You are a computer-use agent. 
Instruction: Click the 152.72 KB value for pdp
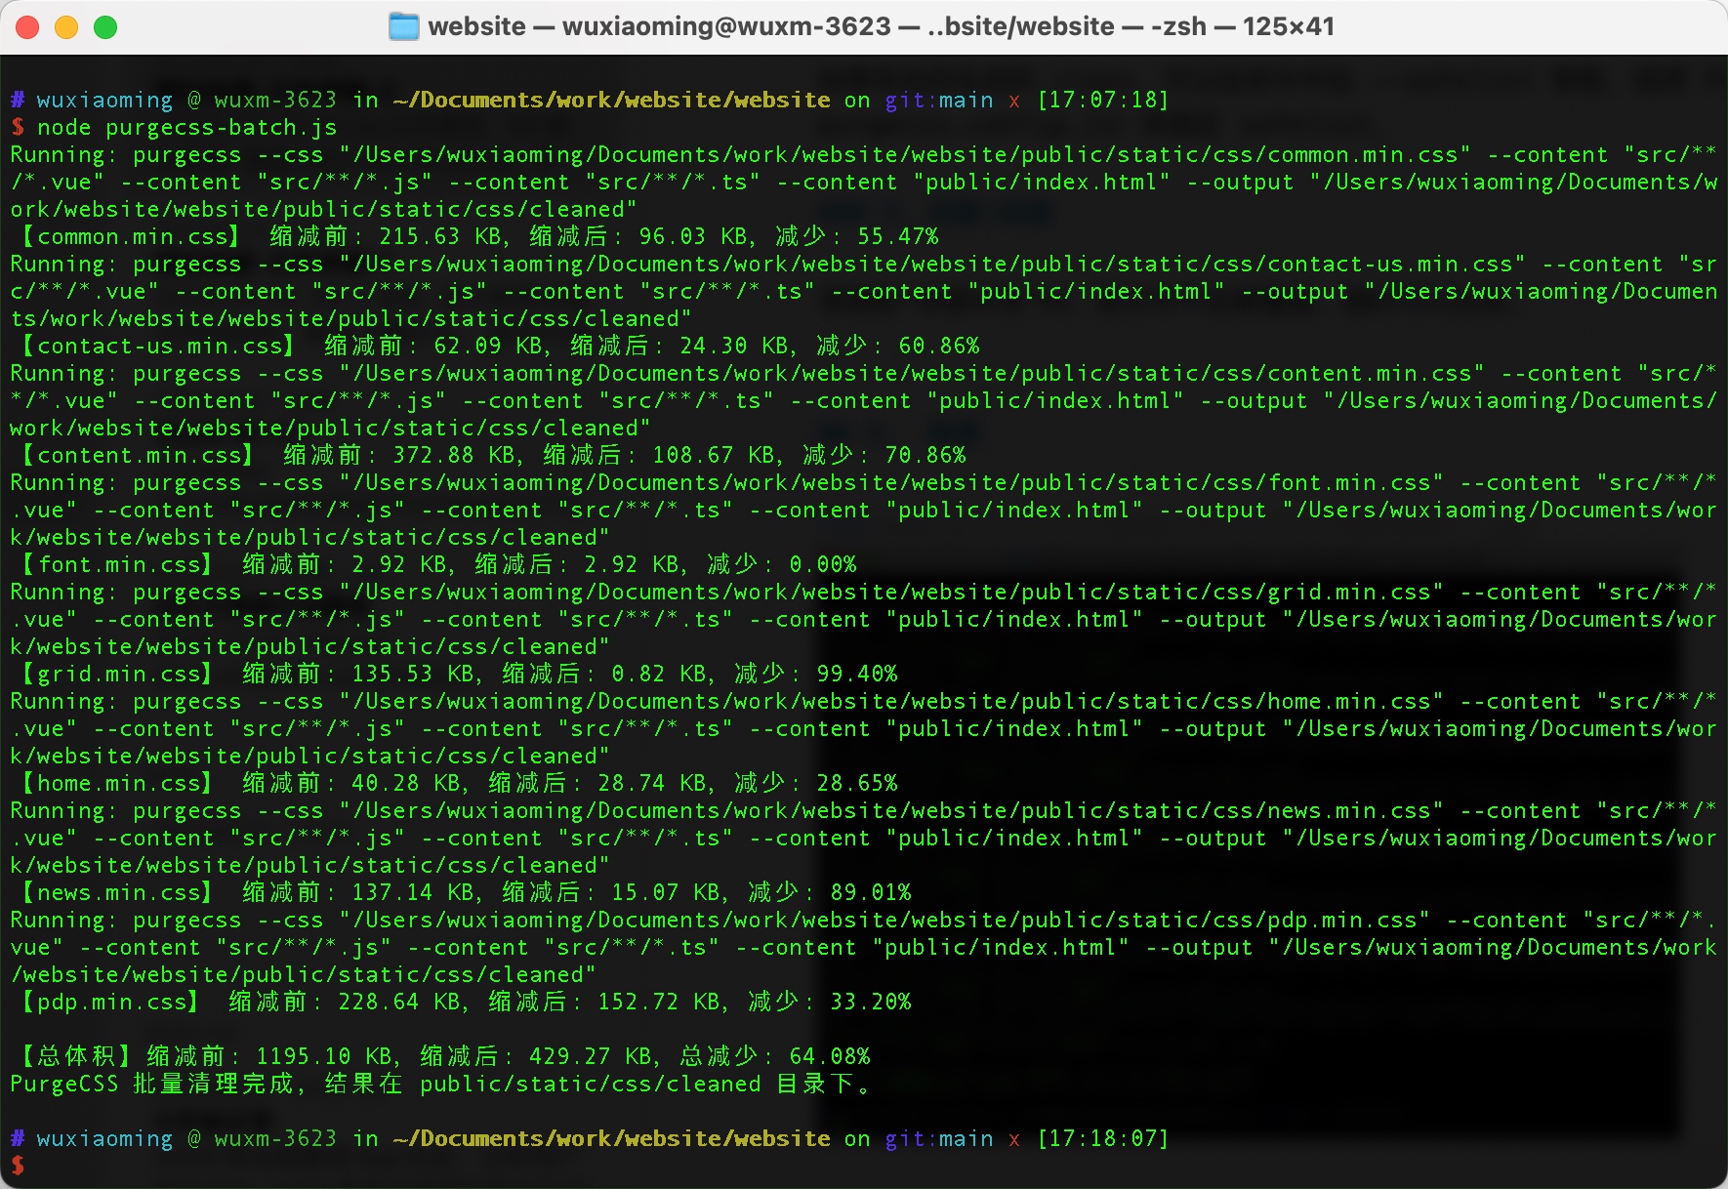pyautogui.click(x=660, y=1003)
